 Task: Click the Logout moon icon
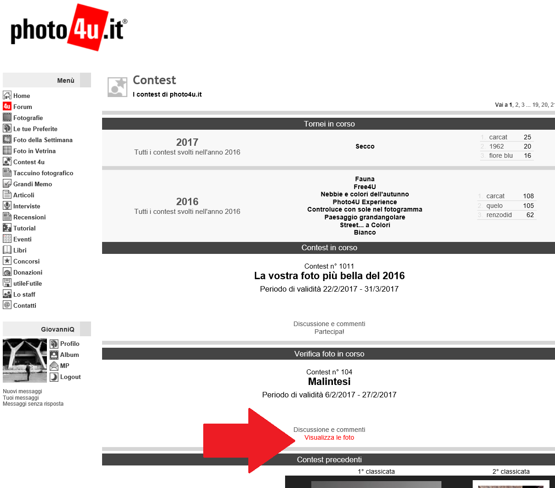tap(54, 377)
